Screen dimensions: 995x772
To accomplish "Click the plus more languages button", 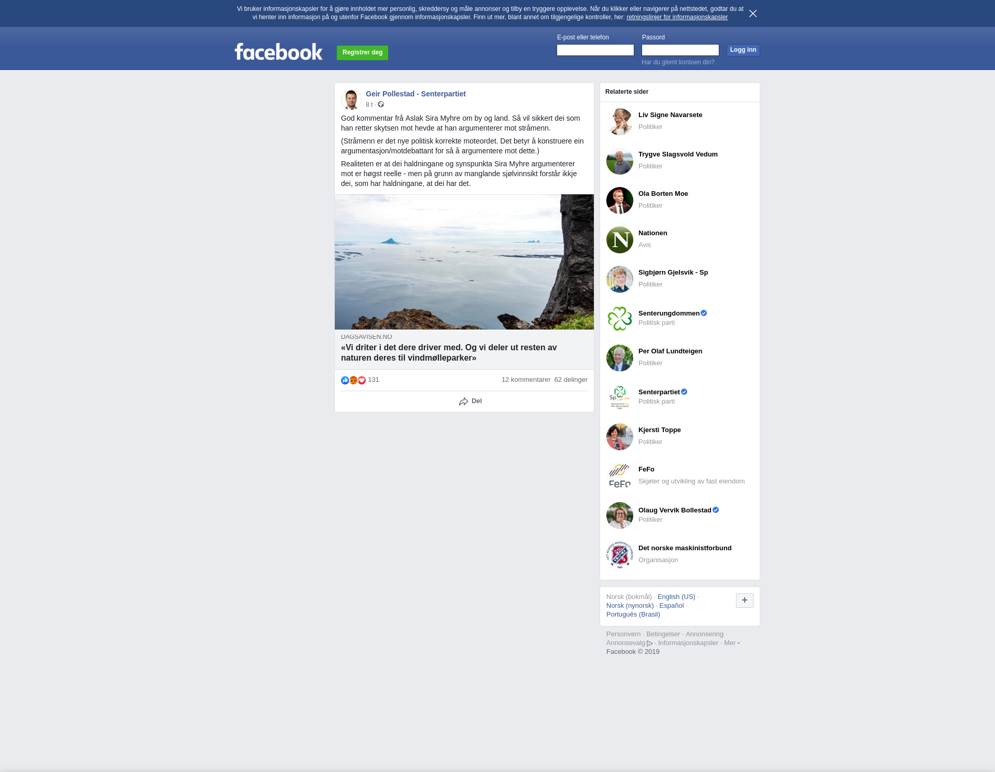I will 744,601.
